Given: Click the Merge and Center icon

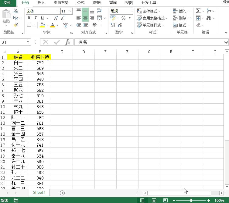Looking at the screenshot, I should pos(100,18).
